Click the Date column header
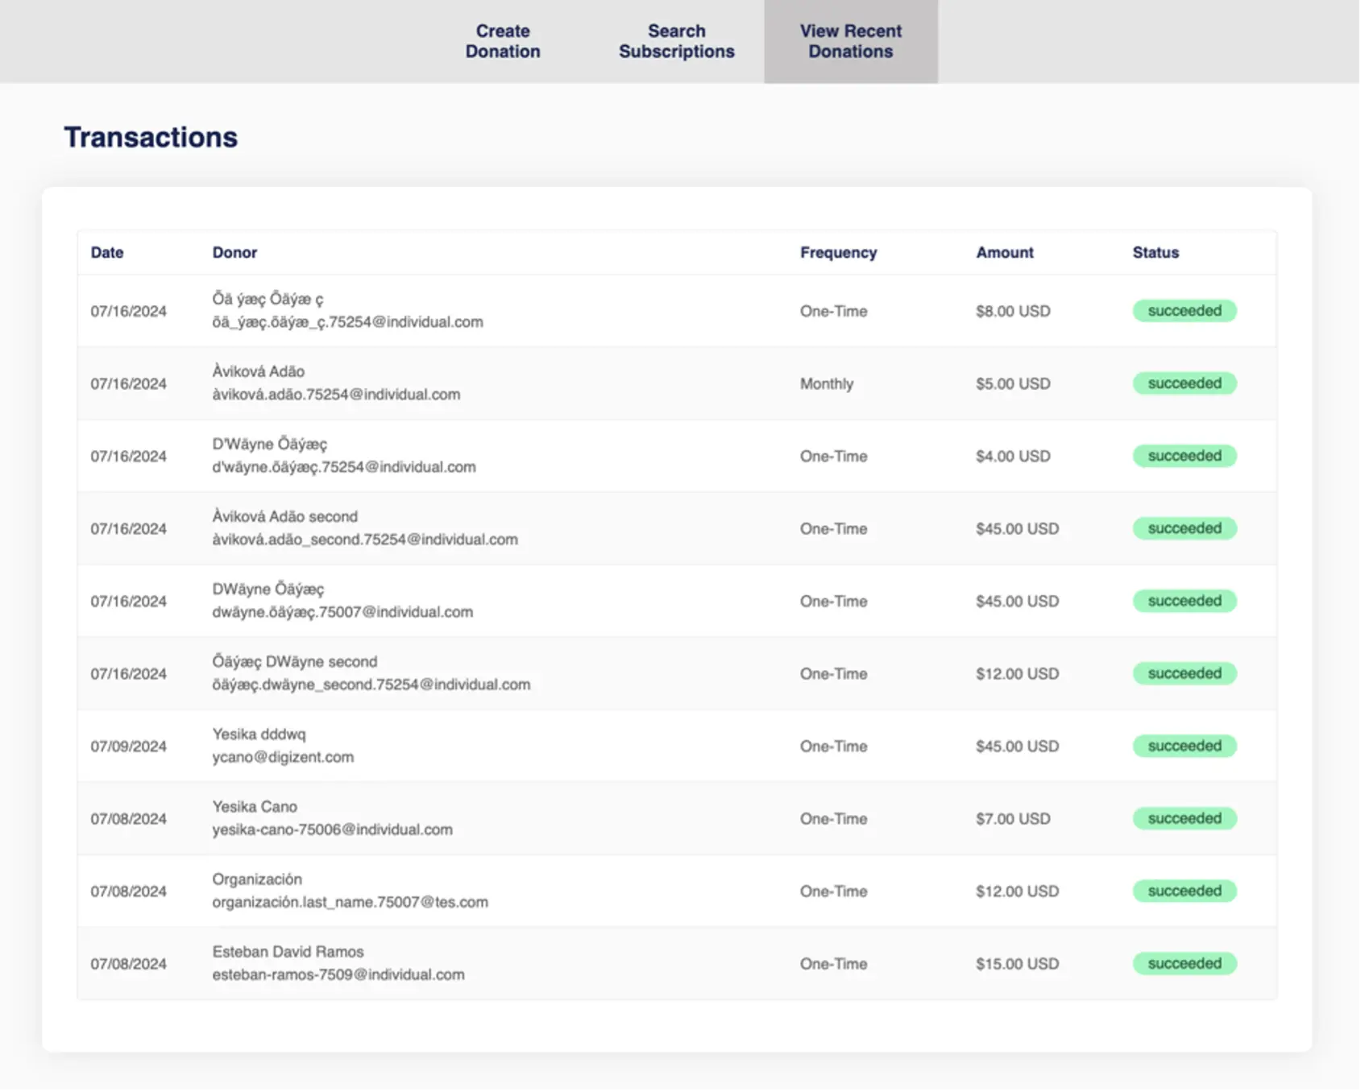This screenshot has width=1361, height=1092. (x=107, y=252)
